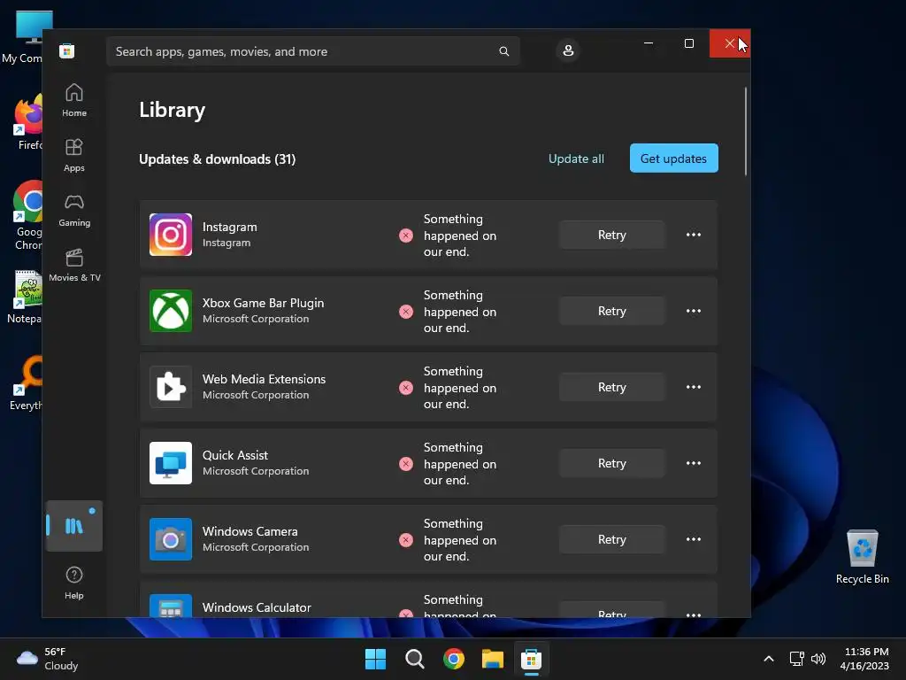This screenshot has width=906, height=680.
Task: Click the Instagram app icon
Action: (171, 235)
